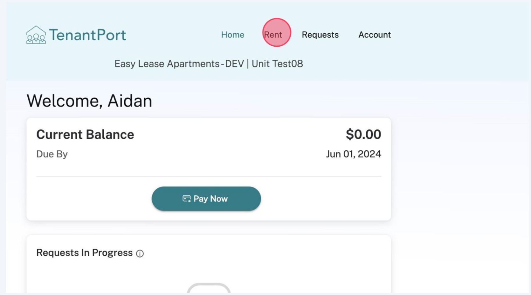Click the Pay Now button label
Viewport: 531px width, 295px height.
pyautogui.click(x=210, y=199)
